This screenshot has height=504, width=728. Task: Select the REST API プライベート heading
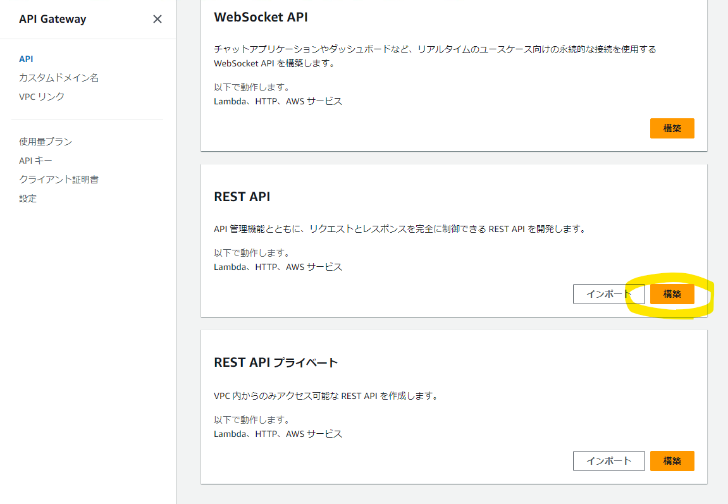click(276, 362)
